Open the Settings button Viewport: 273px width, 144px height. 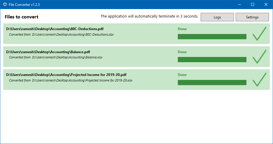pyautogui.click(x=252, y=17)
